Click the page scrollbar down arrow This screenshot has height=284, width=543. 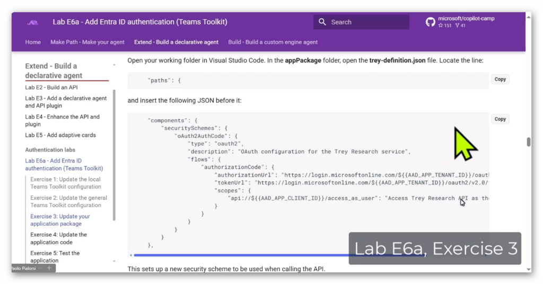[529, 269]
